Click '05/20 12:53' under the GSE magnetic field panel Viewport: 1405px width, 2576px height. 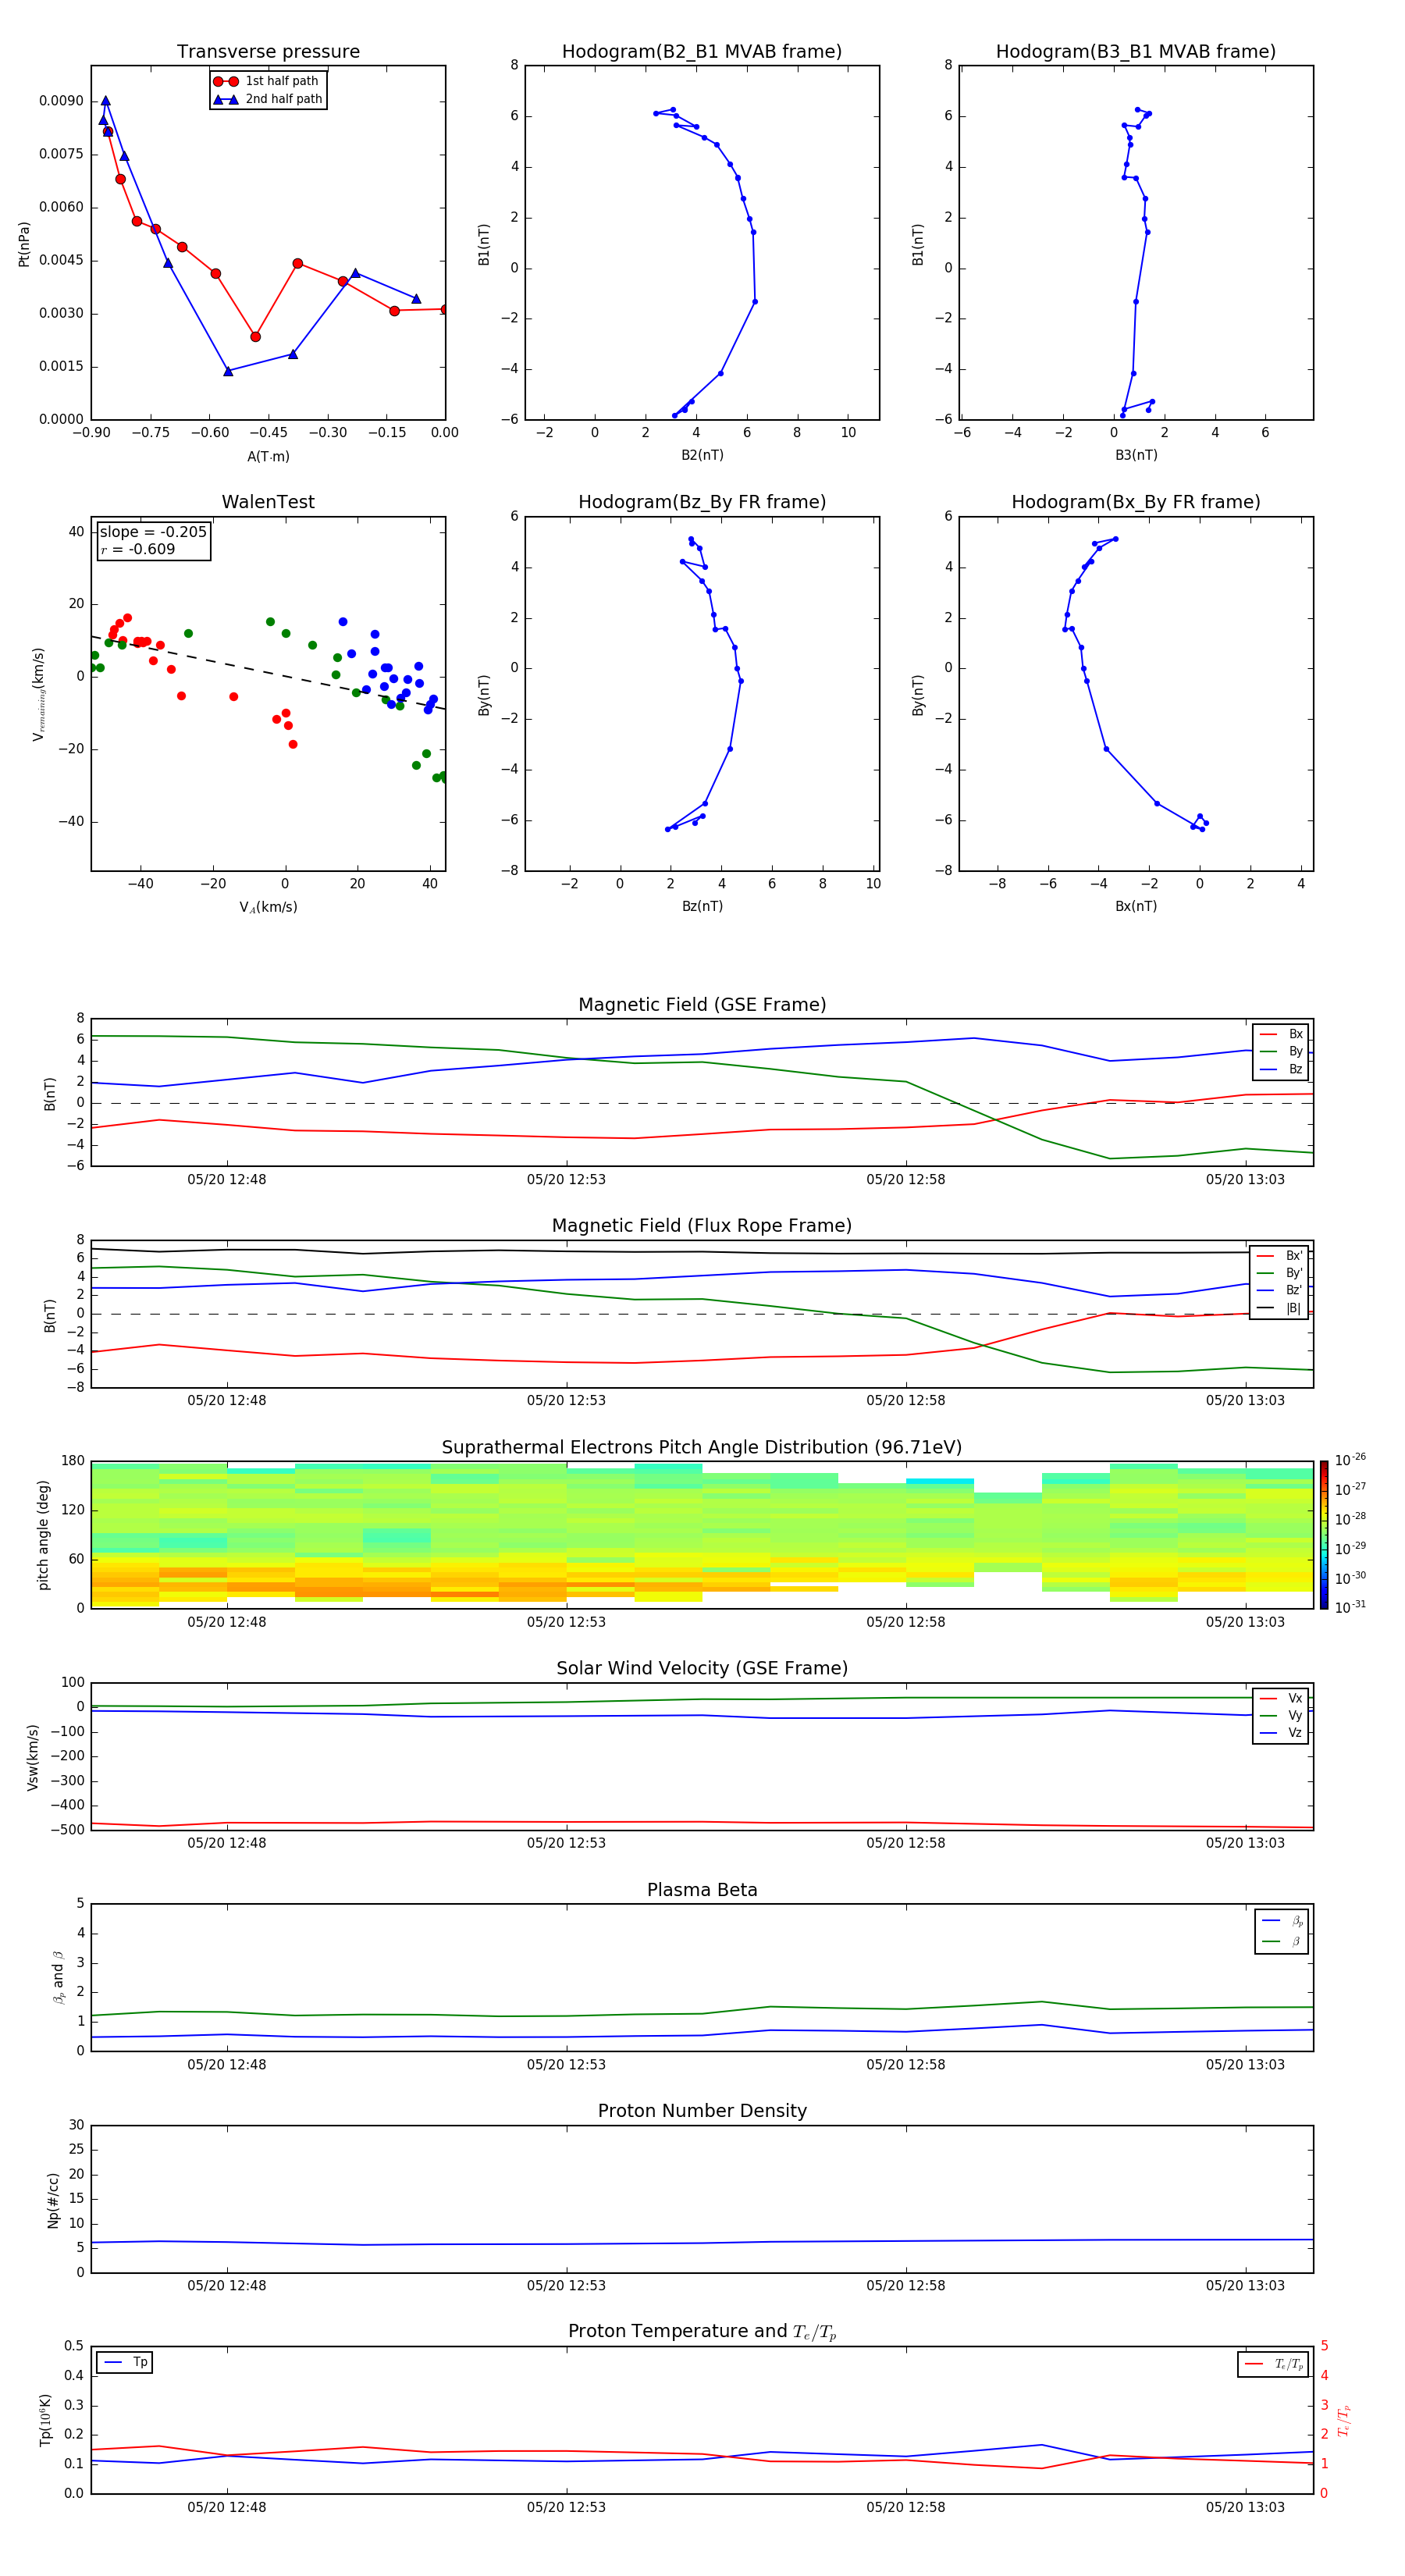(x=566, y=1179)
